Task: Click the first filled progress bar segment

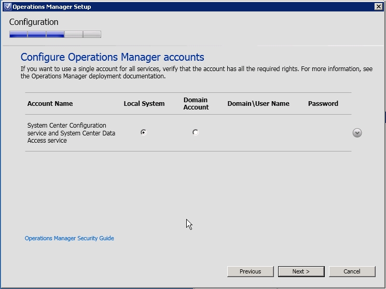Action: pos(18,35)
